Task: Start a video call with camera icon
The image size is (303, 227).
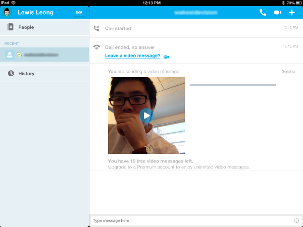Action: click(x=277, y=12)
